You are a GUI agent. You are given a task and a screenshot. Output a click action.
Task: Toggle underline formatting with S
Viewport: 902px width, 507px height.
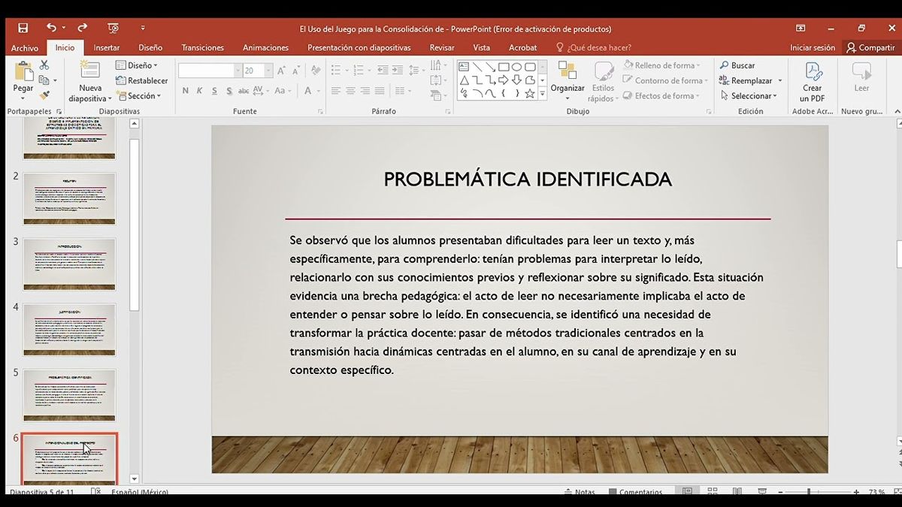pyautogui.click(x=214, y=90)
